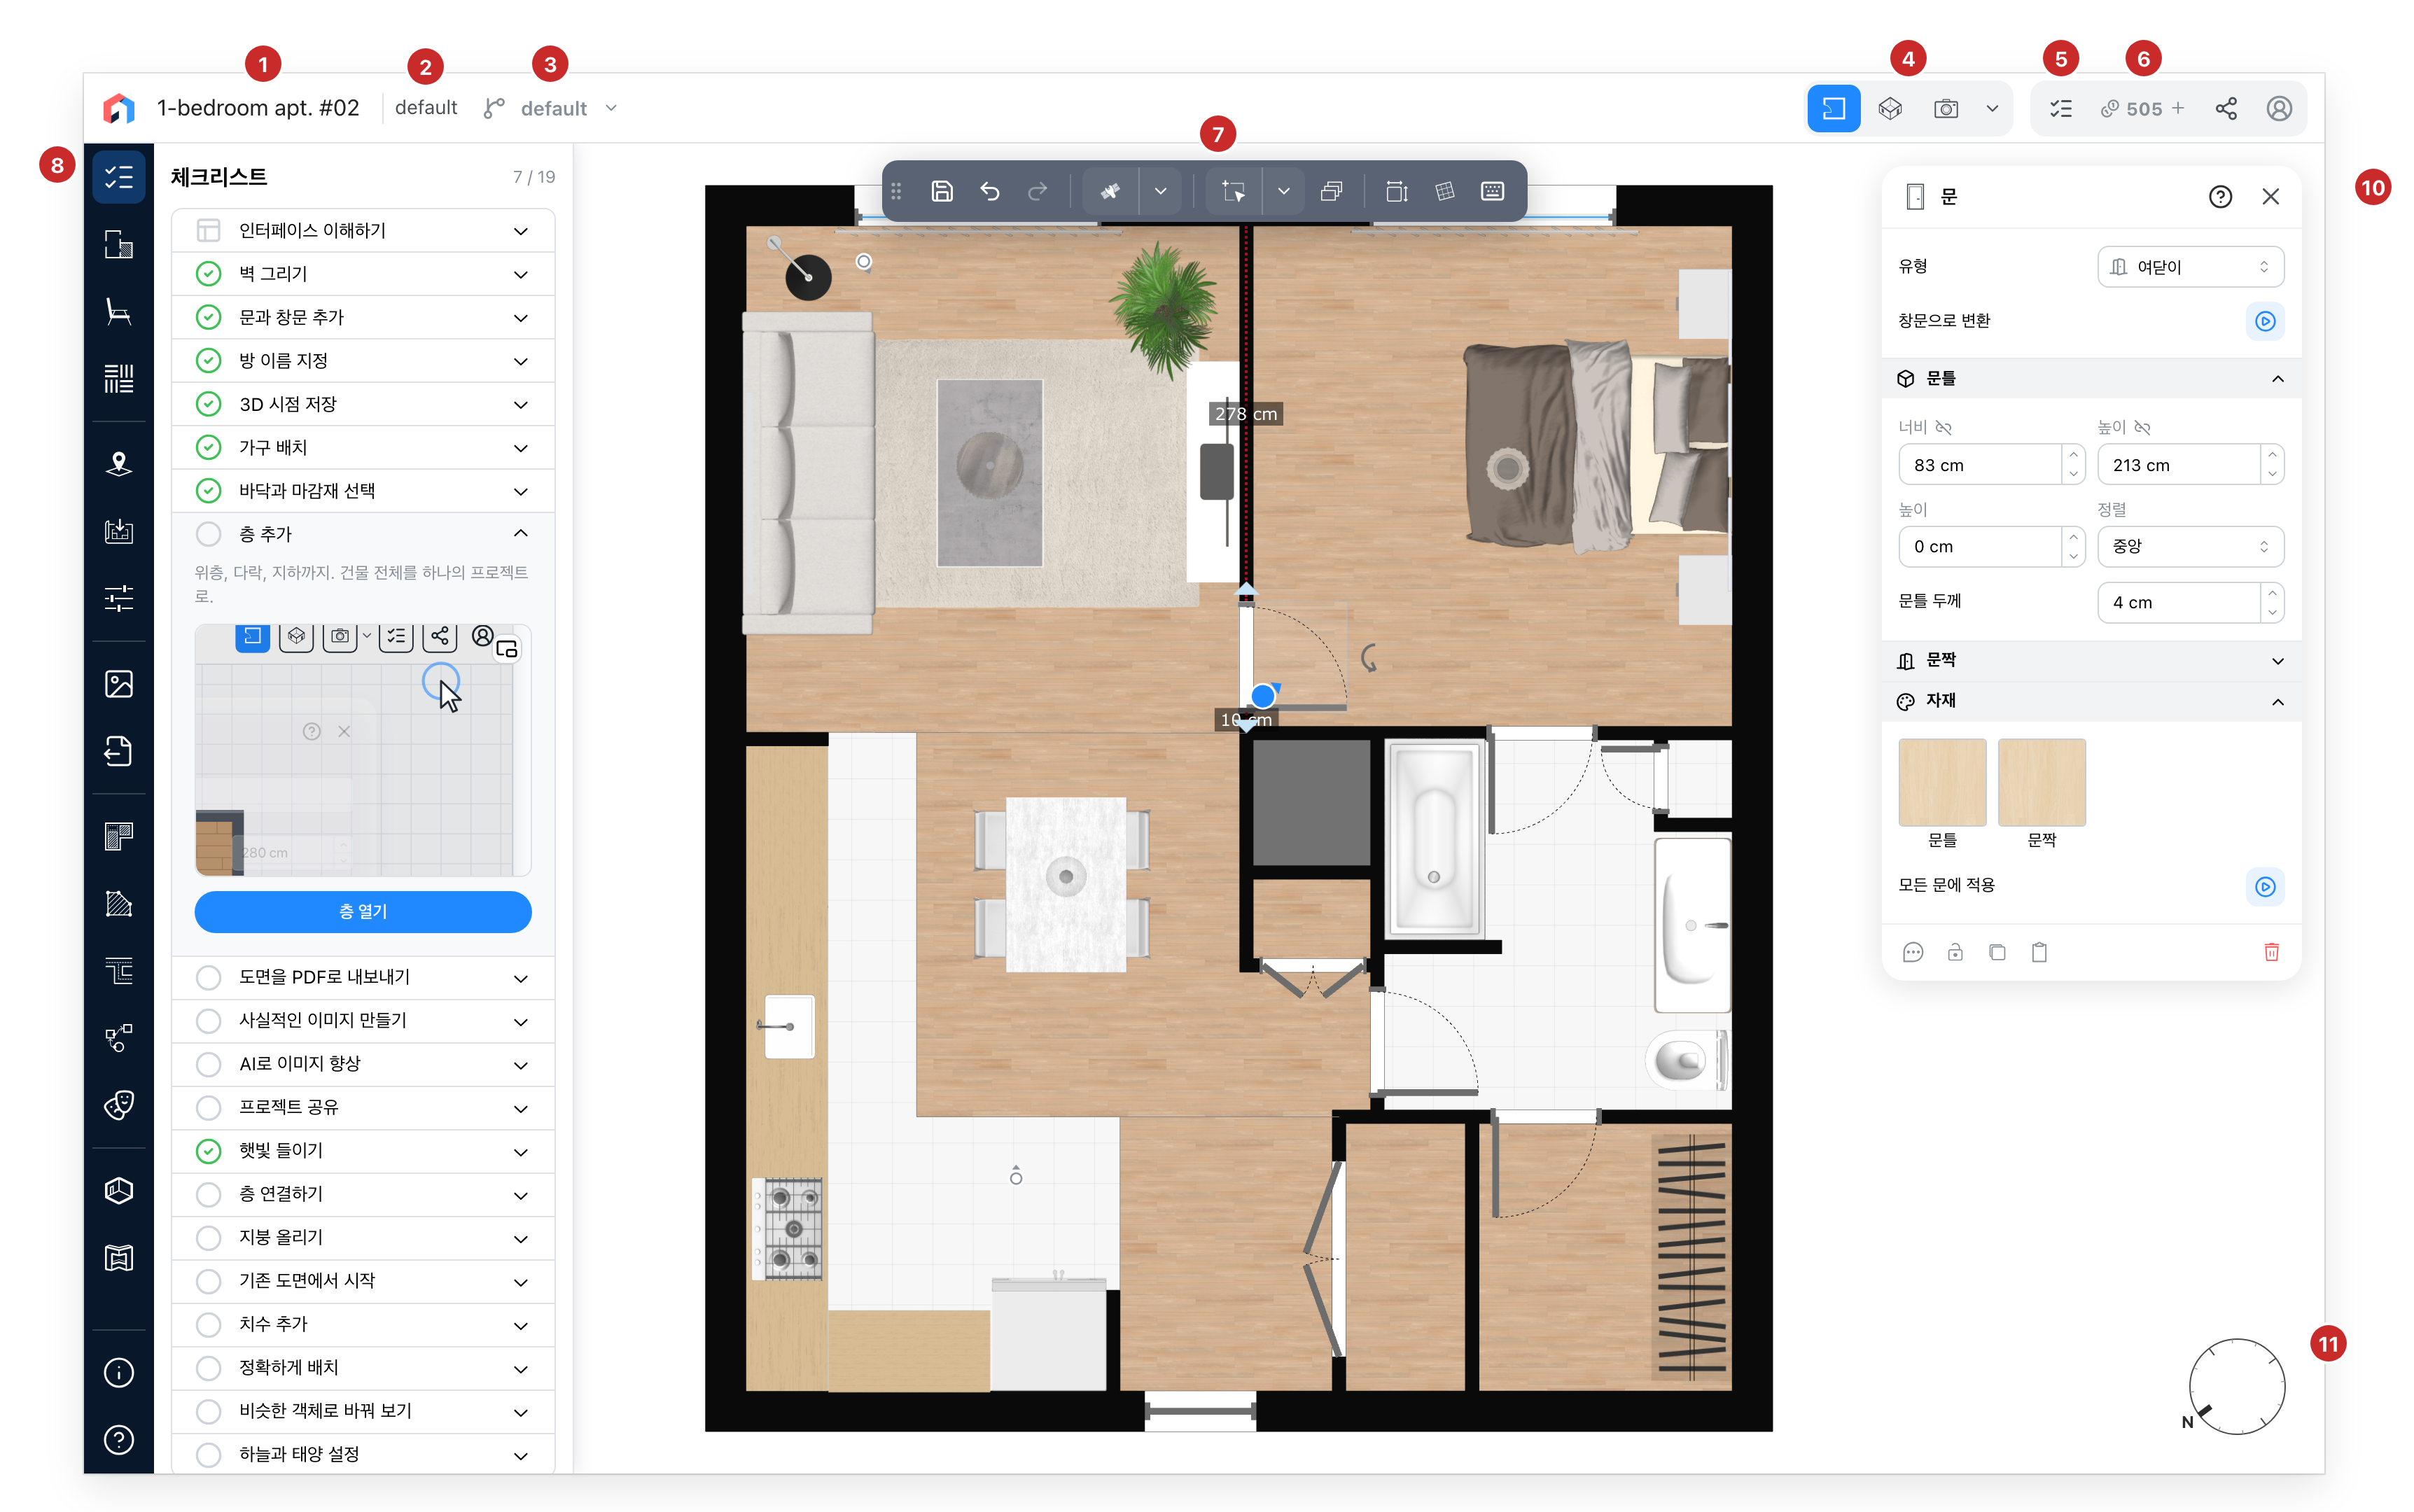This screenshot has height=1512, width=2414.
Task: Check off 도면을 PDF로 내보내기
Action: pyautogui.click(x=208, y=977)
